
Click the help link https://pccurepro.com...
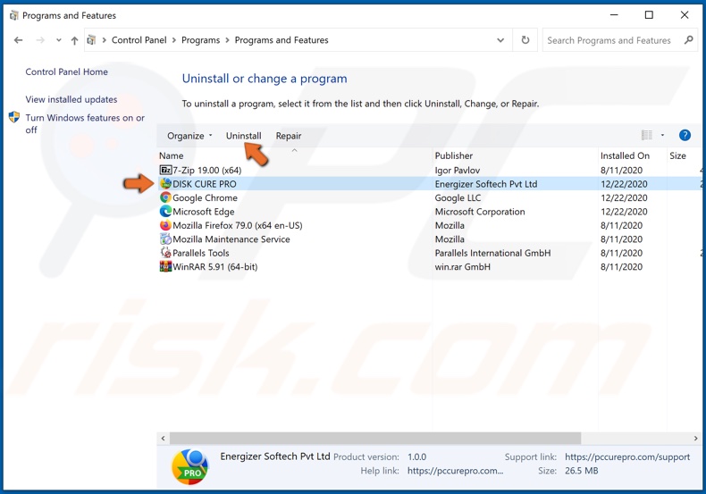coord(455,471)
